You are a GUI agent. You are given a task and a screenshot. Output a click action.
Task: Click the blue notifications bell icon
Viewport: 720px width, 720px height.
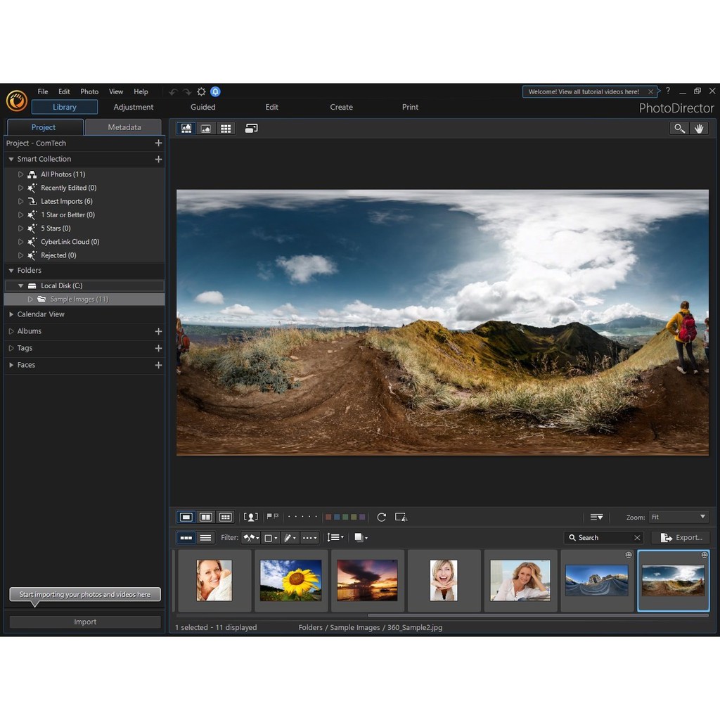pyautogui.click(x=215, y=91)
